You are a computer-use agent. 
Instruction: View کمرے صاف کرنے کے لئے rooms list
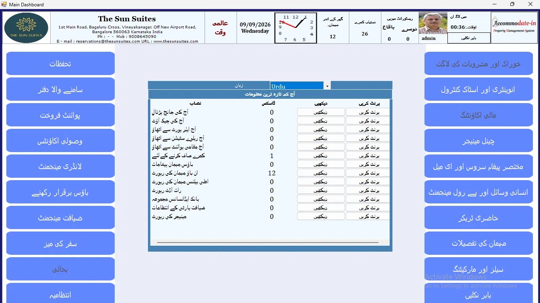click(321, 156)
